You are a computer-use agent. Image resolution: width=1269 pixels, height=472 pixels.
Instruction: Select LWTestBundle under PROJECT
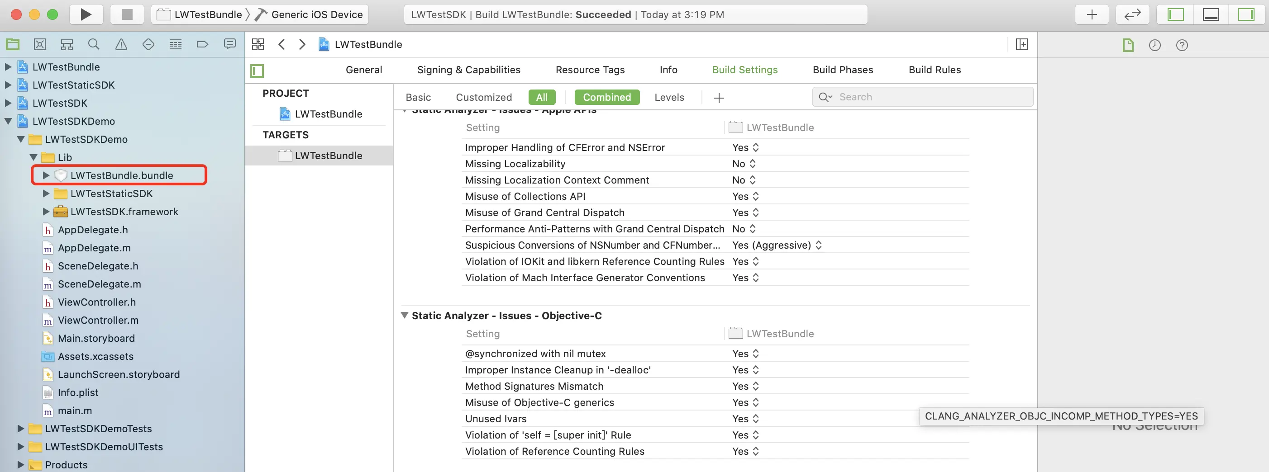328,114
